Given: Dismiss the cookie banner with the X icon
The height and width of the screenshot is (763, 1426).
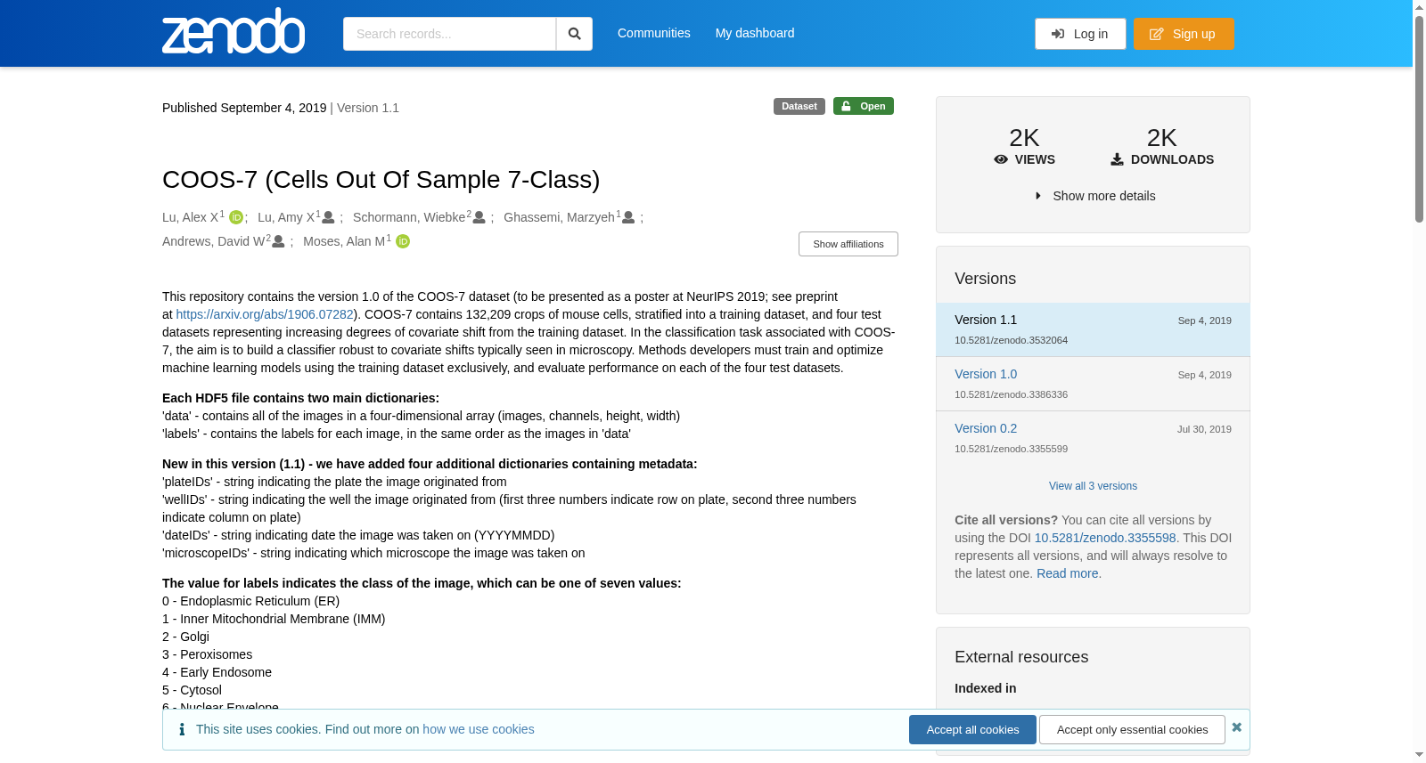Looking at the screenshot, I should [x=1236, y=727].
